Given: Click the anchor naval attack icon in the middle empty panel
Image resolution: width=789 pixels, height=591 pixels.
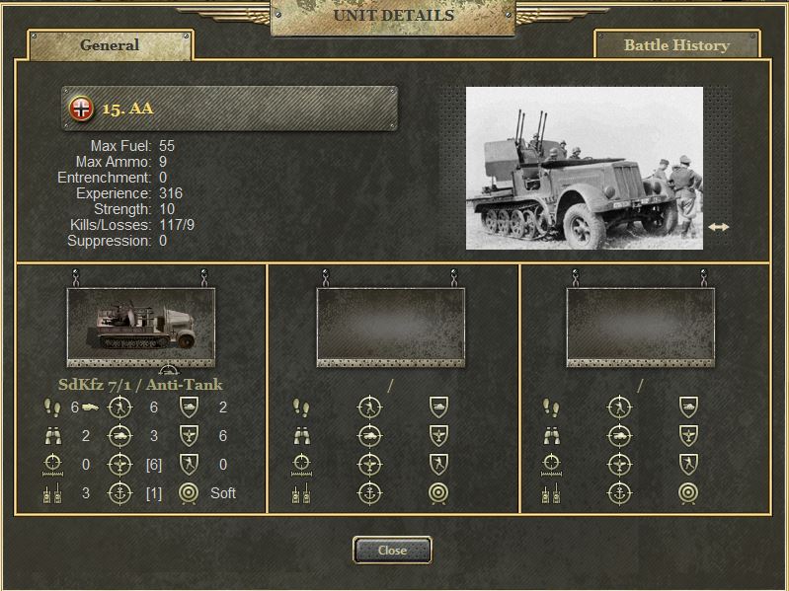Looking at the screenshot, I should pyautogui.click(x=369, y=493).
